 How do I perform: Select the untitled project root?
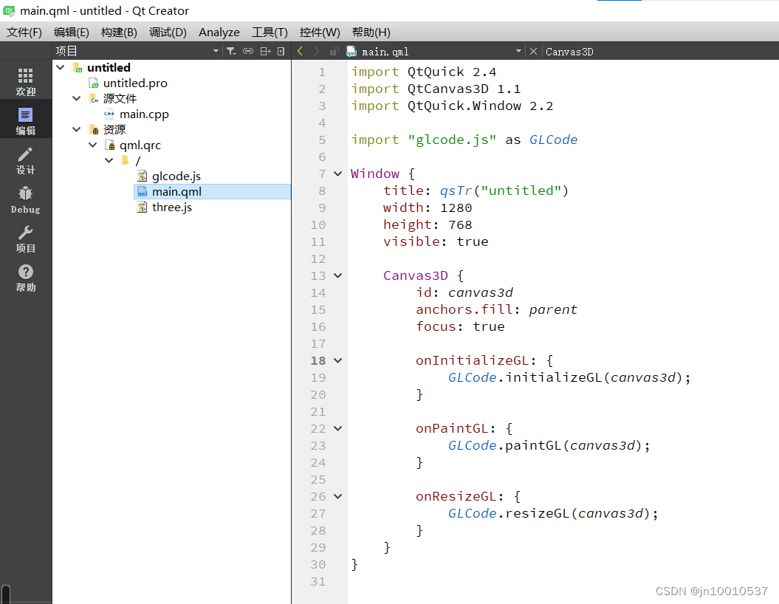(109, 67)
